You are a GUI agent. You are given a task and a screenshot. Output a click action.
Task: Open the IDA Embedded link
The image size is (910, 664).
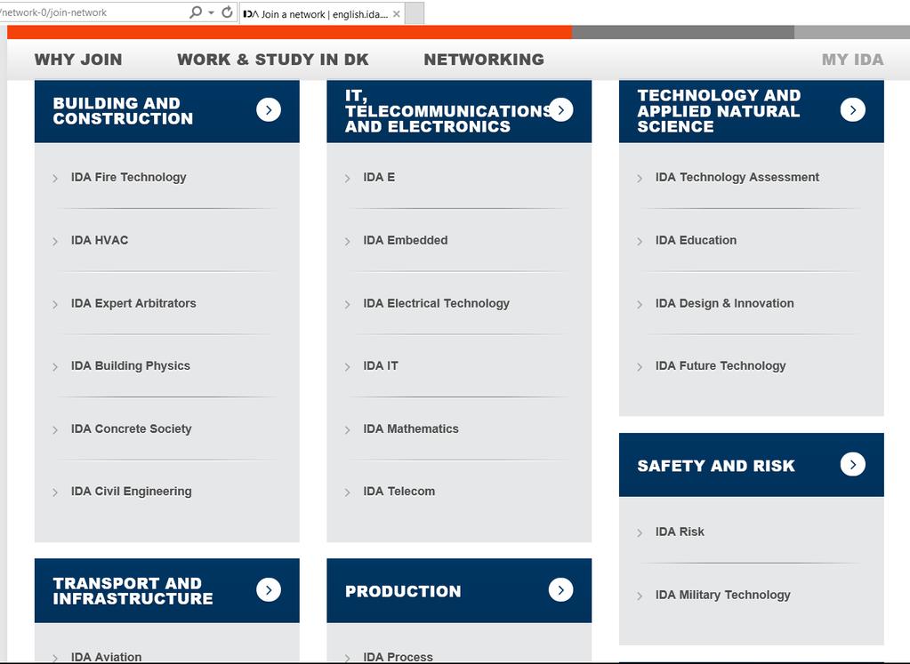click(406, 240)
